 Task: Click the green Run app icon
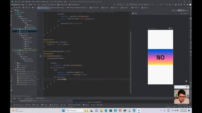click(153, 5)
